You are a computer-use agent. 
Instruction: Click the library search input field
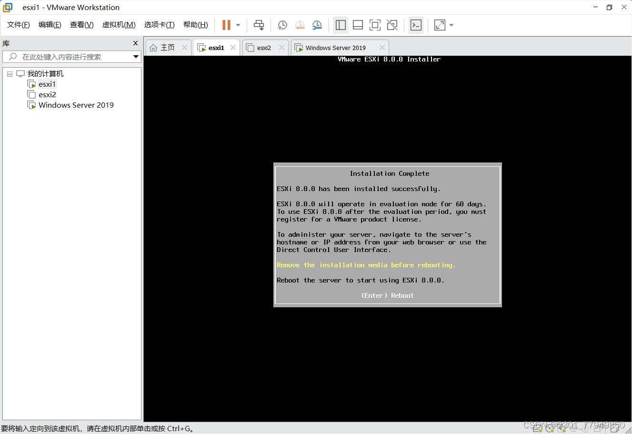71,57
